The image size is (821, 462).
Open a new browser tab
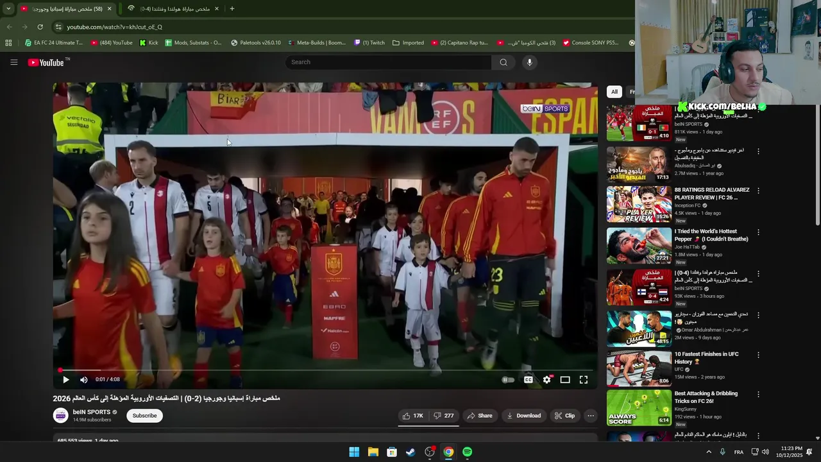point(232,9)
